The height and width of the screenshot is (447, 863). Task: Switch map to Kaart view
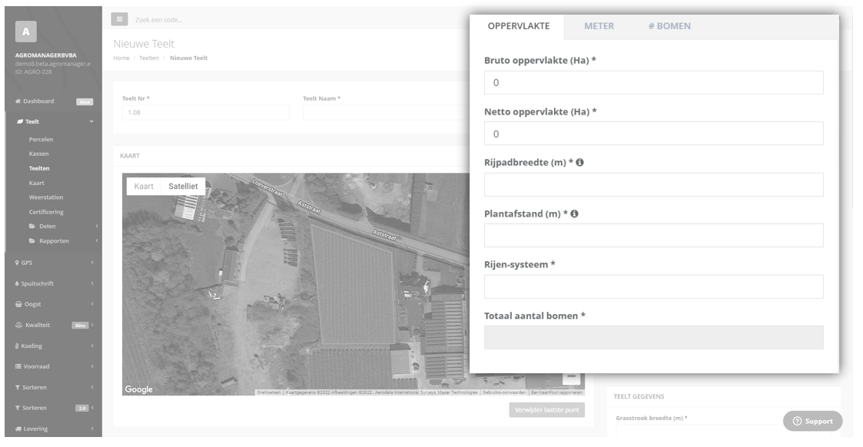(144, 187)
